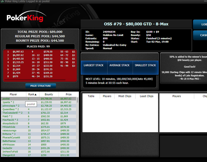207x162 pixels.
Task: Sort player list by Player column
Action: pos(14,94)
